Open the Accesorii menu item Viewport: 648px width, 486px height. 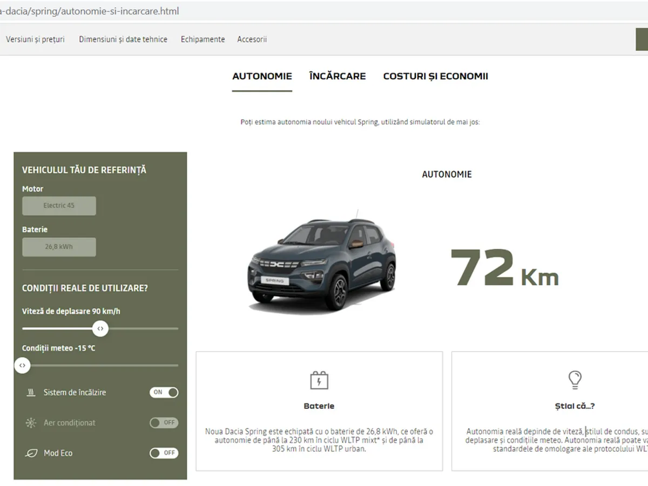click(252, 39)
